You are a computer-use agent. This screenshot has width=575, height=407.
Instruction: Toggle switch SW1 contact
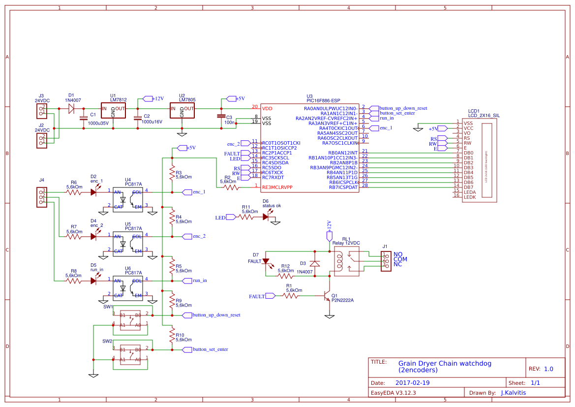coord(129,319)
